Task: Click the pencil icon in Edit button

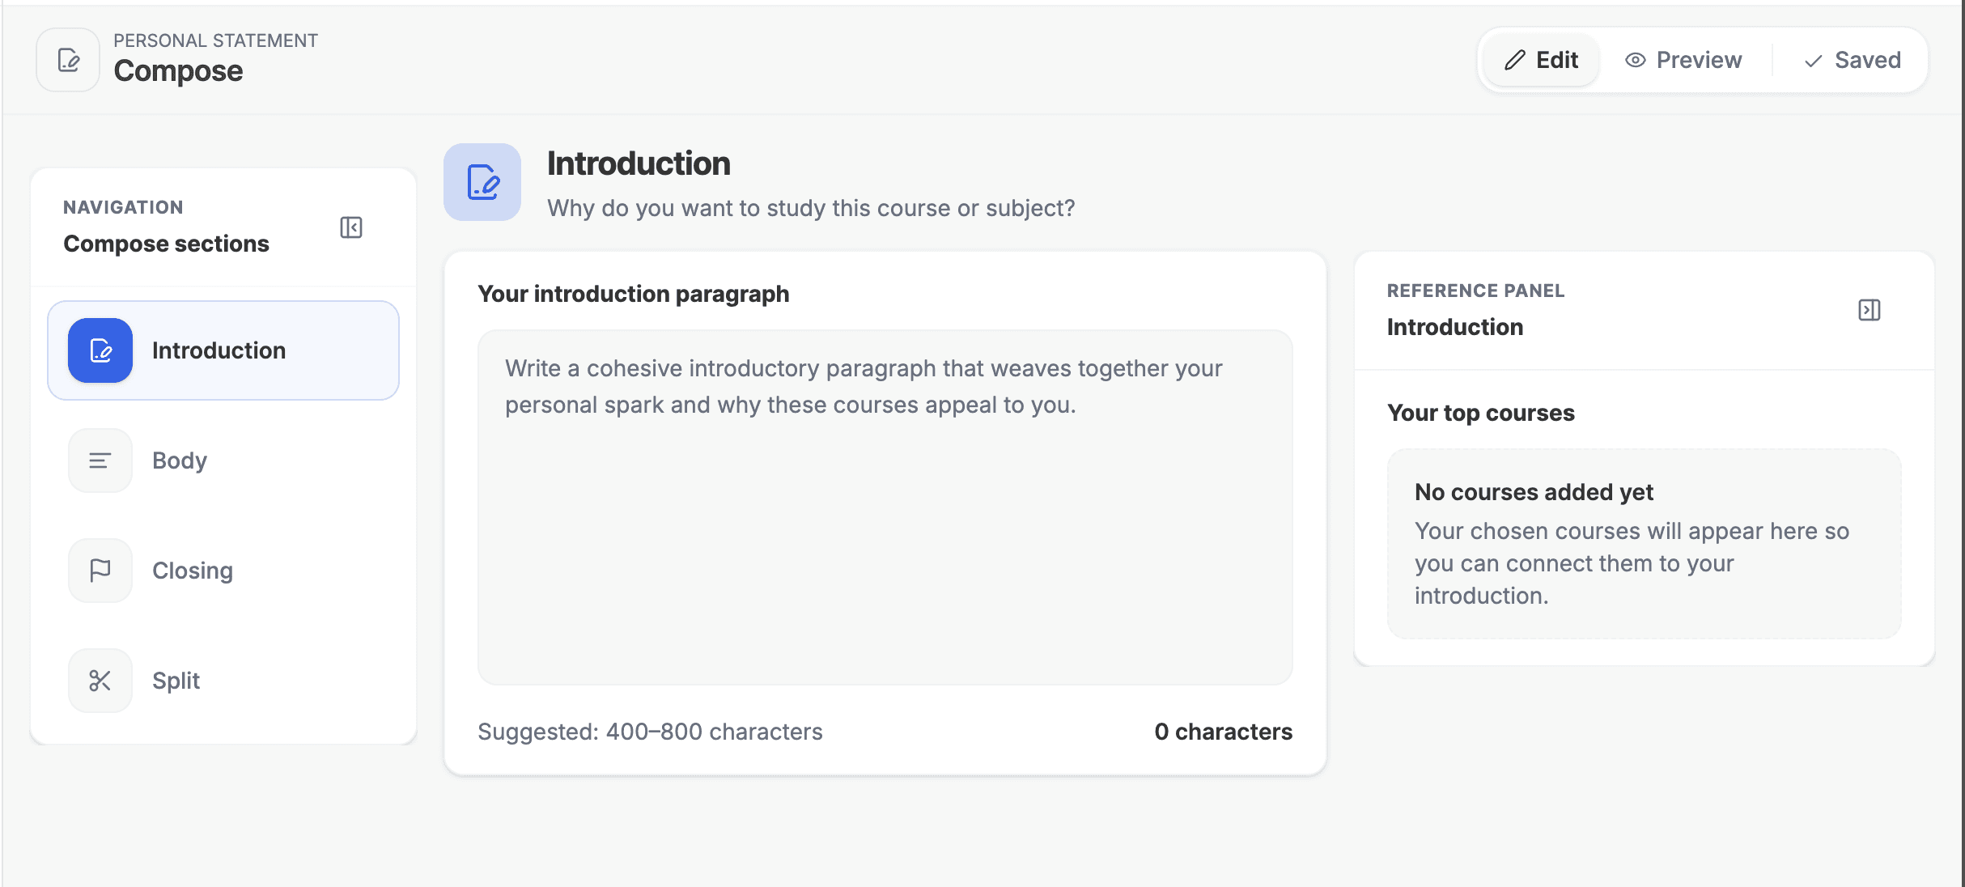Action: pos(1514,60)
